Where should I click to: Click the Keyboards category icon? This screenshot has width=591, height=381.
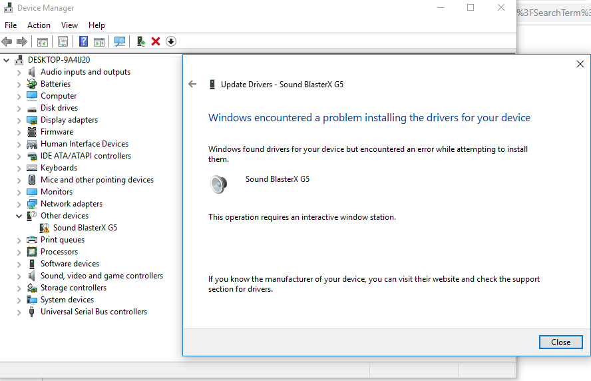click(x=32, y=168)
